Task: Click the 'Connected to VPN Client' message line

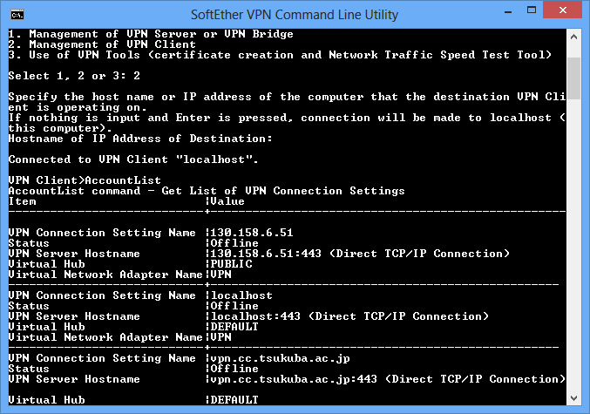Action: point(133,159)
